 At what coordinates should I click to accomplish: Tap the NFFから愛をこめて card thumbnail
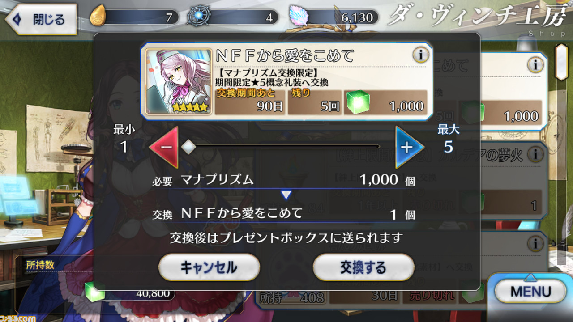179,81
